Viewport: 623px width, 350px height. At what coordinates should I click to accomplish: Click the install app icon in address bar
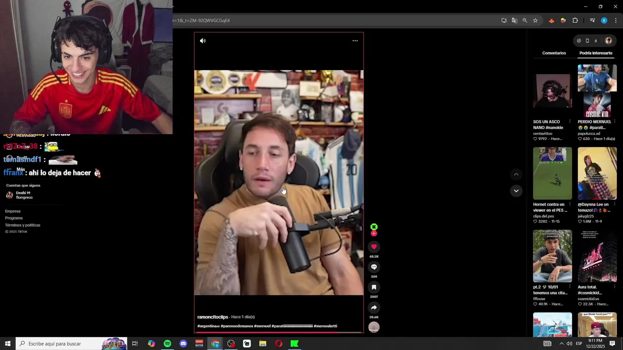point(504,20)
